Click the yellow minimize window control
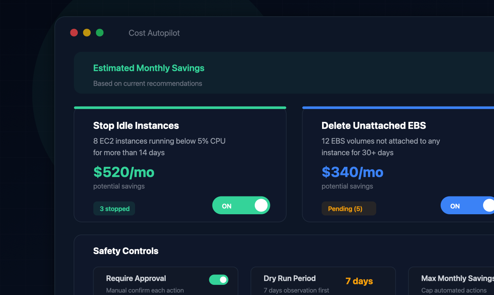The width and height of the screenshot is (494, 295). (87, 33)
